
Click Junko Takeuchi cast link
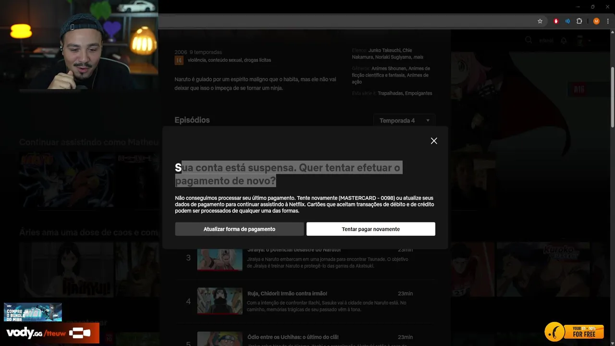384,50
